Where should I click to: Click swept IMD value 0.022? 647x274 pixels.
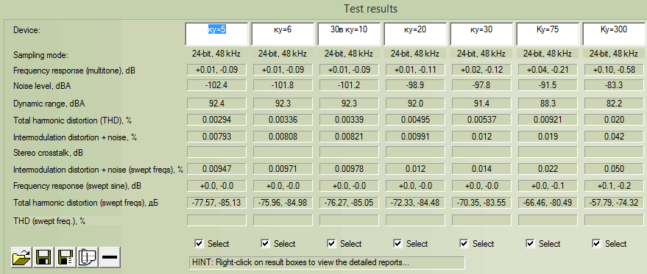pos(548,168)
